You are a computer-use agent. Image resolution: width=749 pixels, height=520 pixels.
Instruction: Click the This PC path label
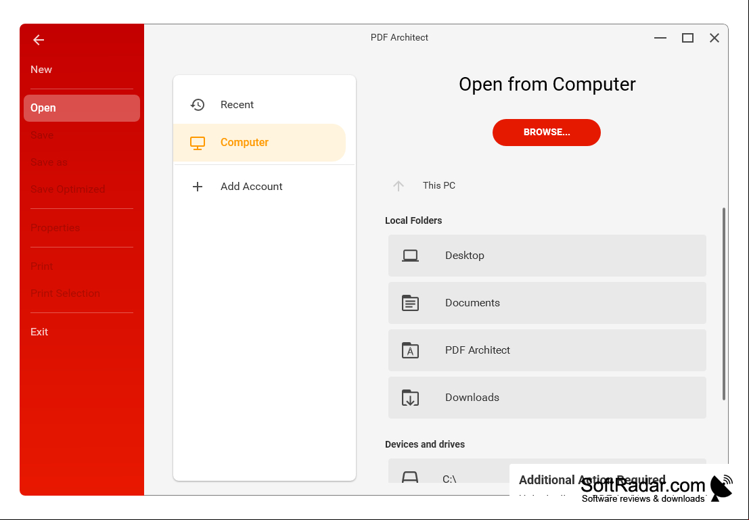439,185
